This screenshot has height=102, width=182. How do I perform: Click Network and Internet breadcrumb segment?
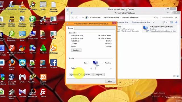click(111, 18)
